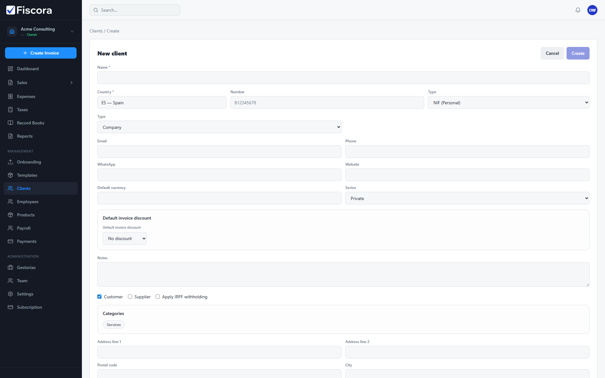Click the Phone input field
The image size is (605, 378).
click(x=467, y=152)
